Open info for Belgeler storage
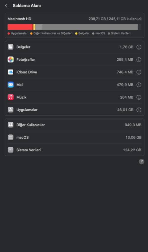Viewport: 148px width, 252px height. (x=139, y=47)
